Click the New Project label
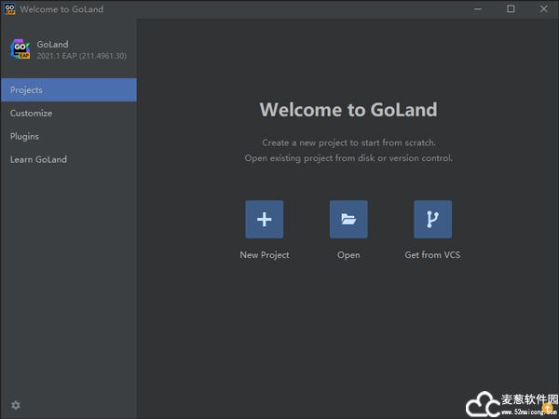Image resolution: width=559 pixels, height=419 pixels. point(265,255)
